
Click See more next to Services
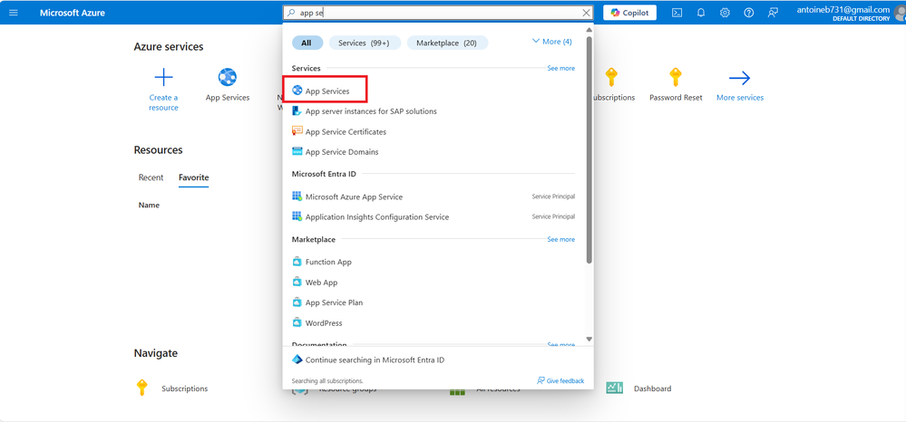click(561, 68)
